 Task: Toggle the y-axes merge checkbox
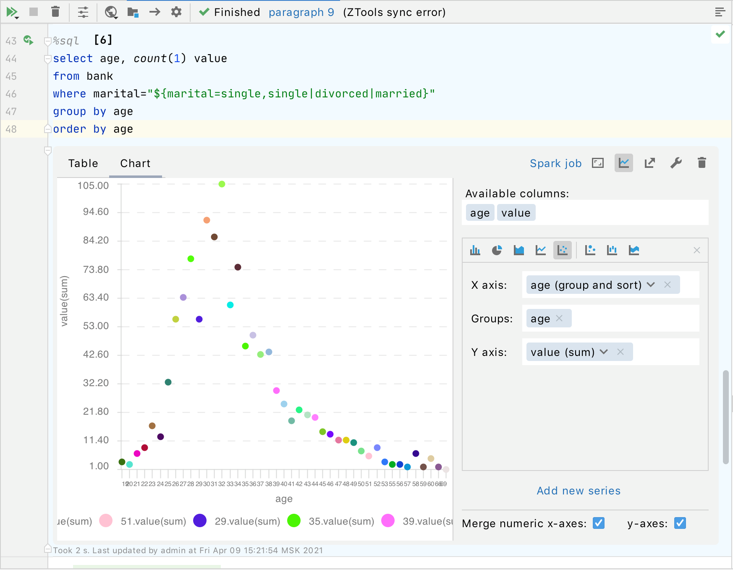click(680, 523)
